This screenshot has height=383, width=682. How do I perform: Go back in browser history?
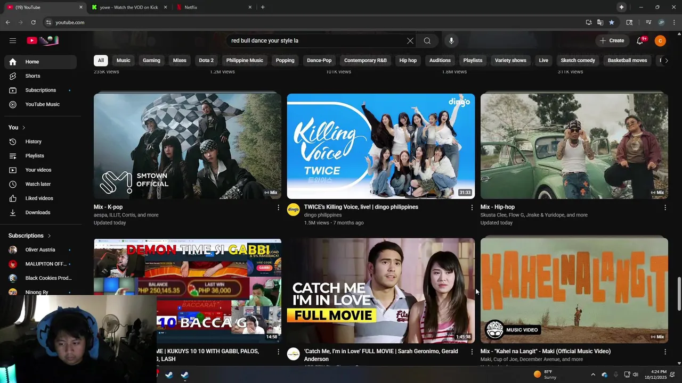pyautogui.click(x=7, y=22)
